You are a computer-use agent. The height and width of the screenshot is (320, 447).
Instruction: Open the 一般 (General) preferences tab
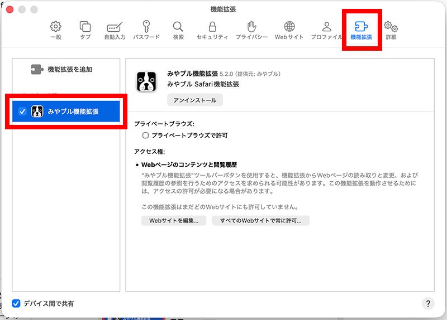[55, 30]
